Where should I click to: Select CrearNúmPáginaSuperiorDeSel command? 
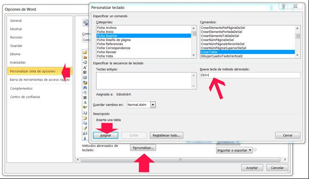coord(247,48)
